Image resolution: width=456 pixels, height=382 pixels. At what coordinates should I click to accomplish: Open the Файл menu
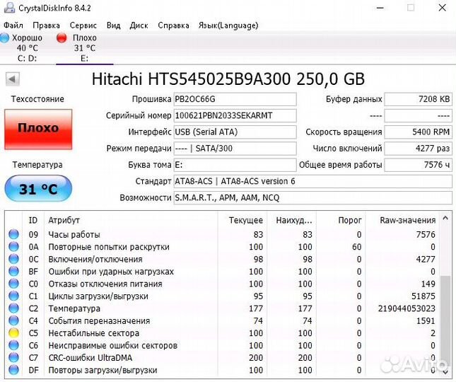pyautogui.click(x=13, y=25)
